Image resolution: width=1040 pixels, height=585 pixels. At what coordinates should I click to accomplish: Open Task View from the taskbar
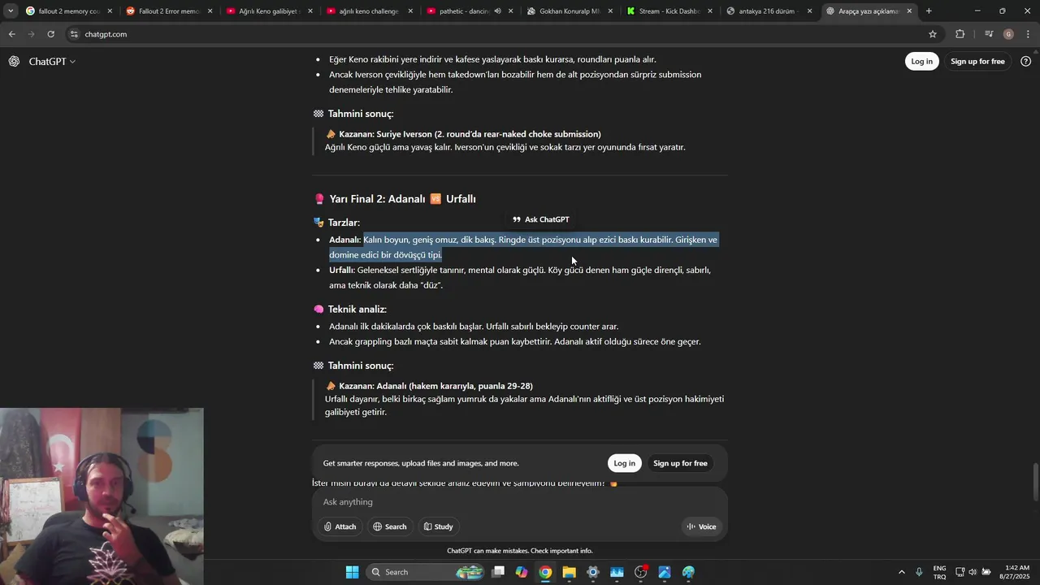click(x=498, y=572)
